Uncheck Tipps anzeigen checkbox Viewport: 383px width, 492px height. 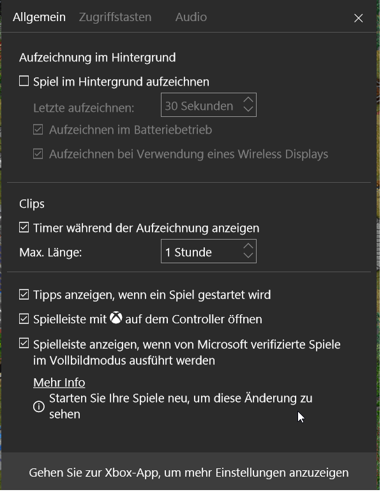point(24,295)
